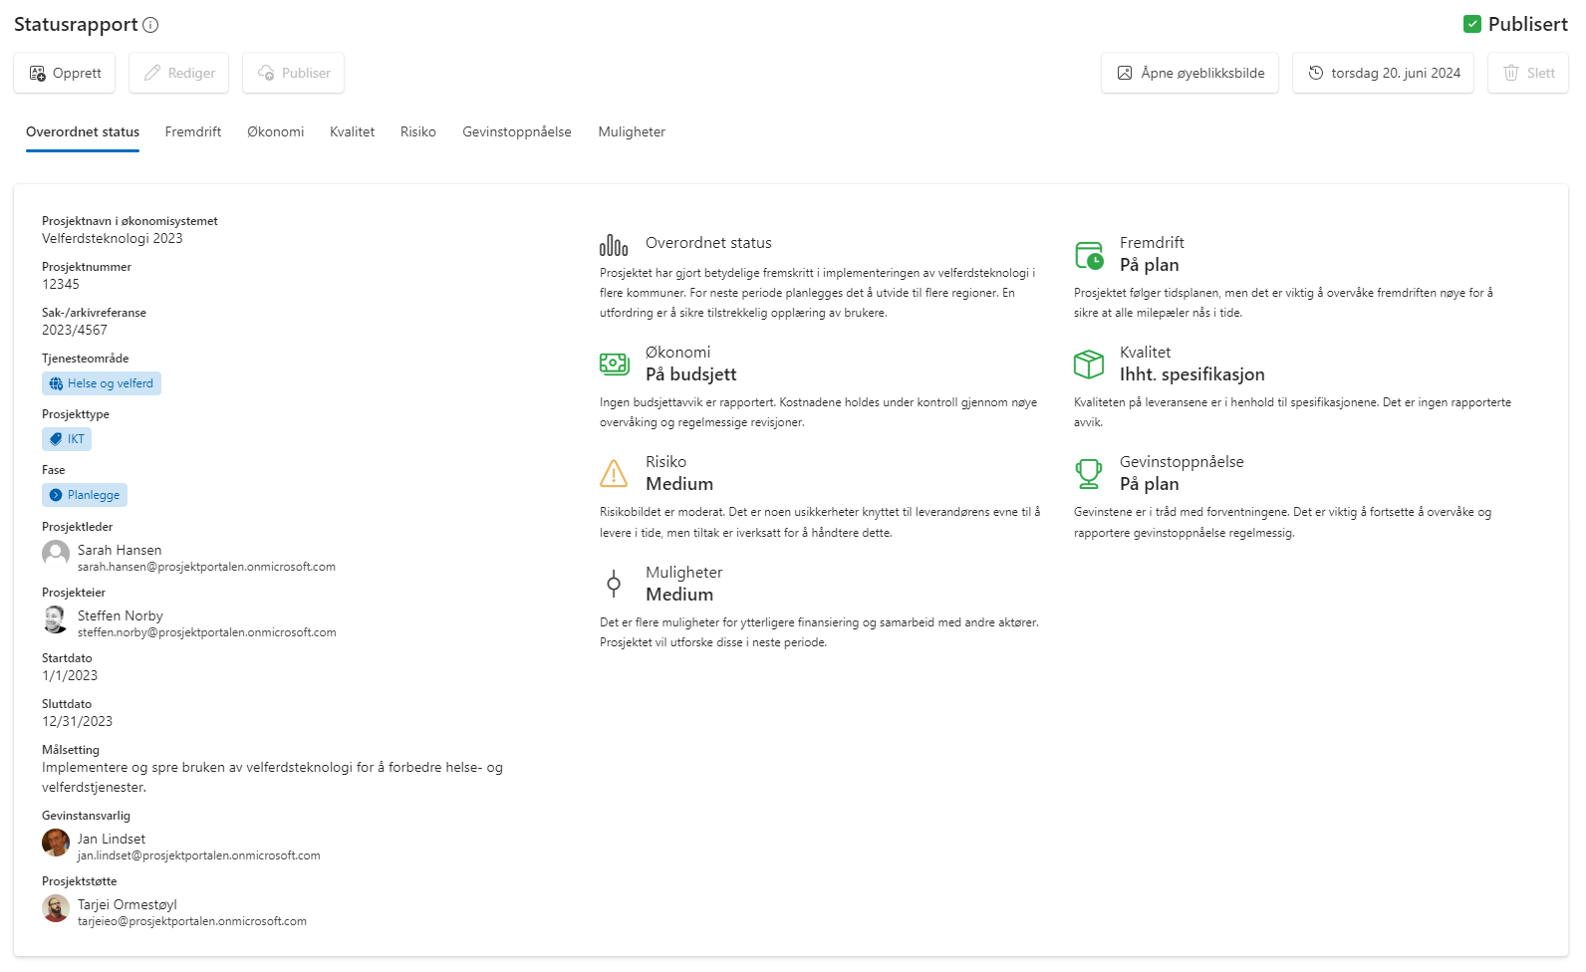Click the Planlegge phase tag
This screenshot has width=1586, height=972.
(x=85, y=495)
